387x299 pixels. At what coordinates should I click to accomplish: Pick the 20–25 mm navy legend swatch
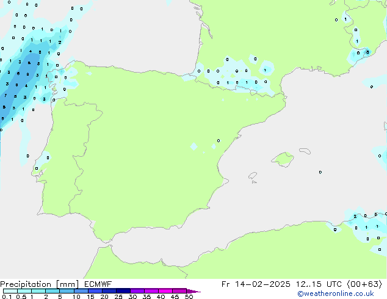(x=109, y=291)
